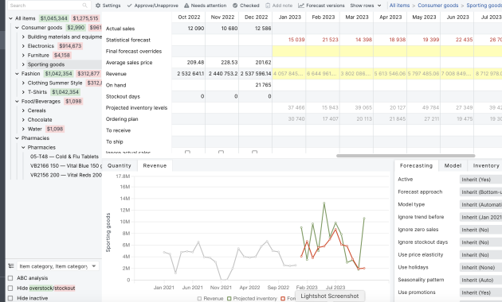The width and height of the screenshot is (502, 302).
Task: Click horizontal scrollbar under the table
Action: tap(406, 156)
